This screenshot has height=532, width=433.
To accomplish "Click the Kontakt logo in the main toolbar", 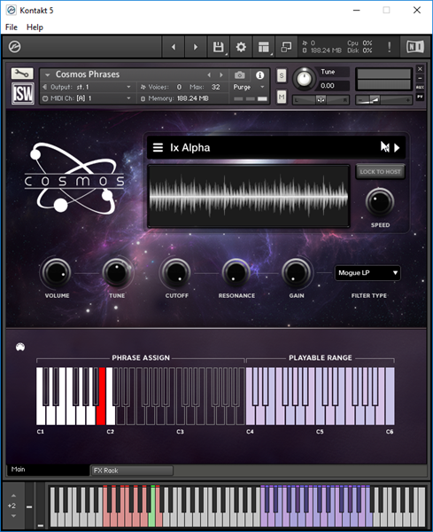I will 14,47.
